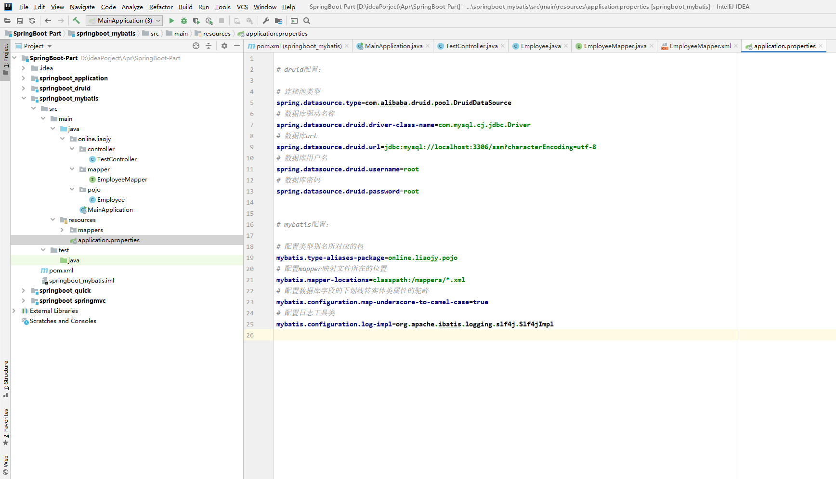
Task: Toggle the 1: Project tool window
Action: pos(6,60)
